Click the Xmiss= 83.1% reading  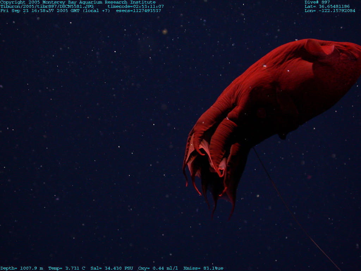tap(203, 268)
